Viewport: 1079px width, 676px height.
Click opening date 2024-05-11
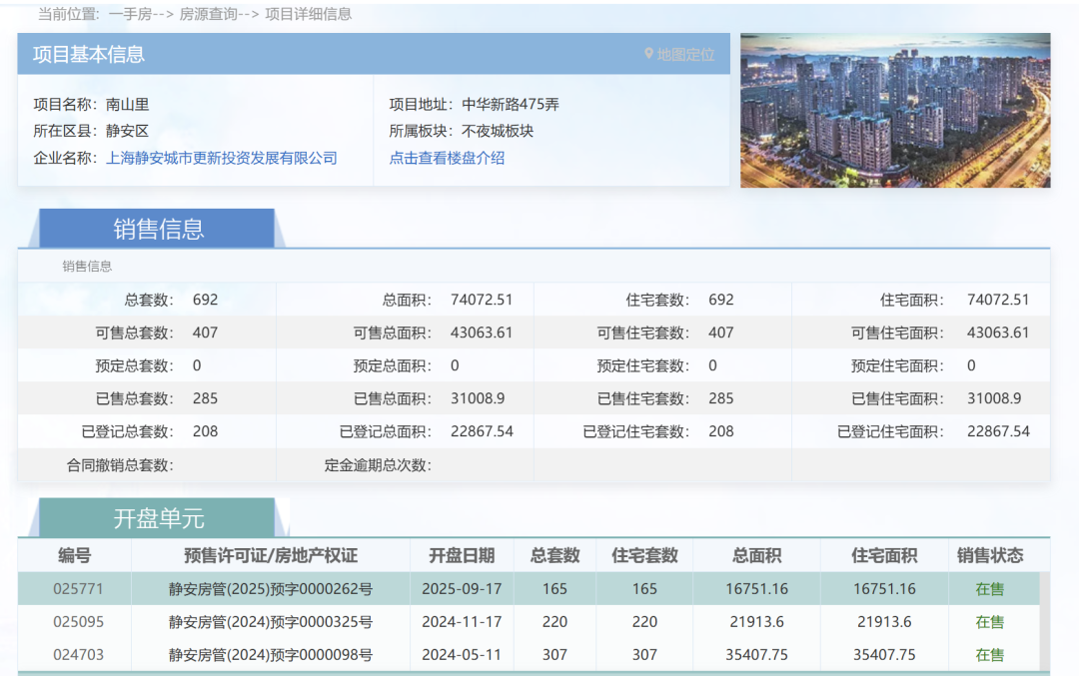pos(462,655)
